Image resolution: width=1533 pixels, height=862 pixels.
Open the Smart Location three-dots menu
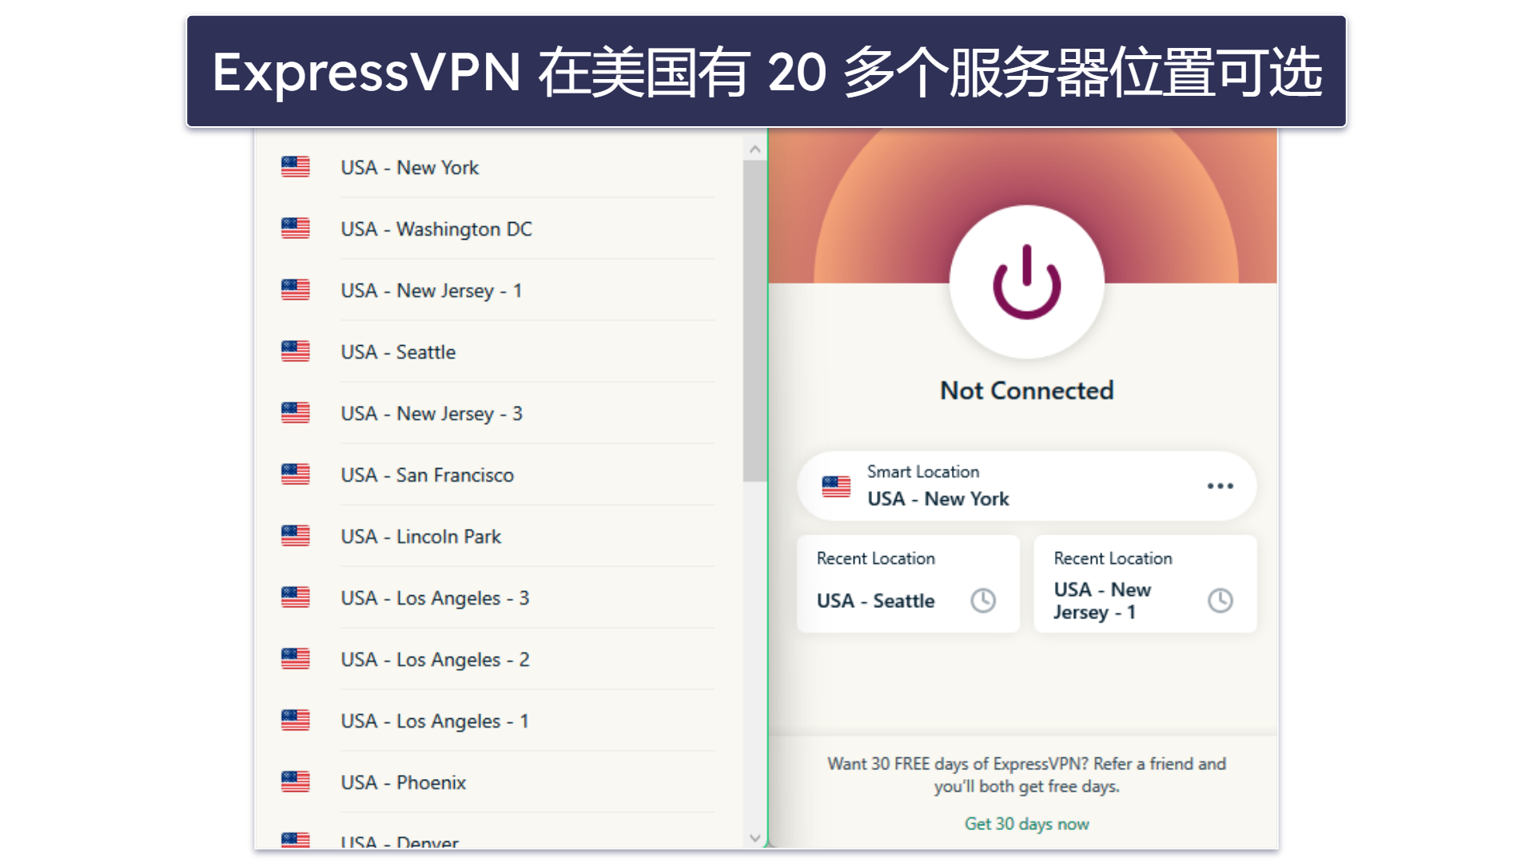(1220, 486)
